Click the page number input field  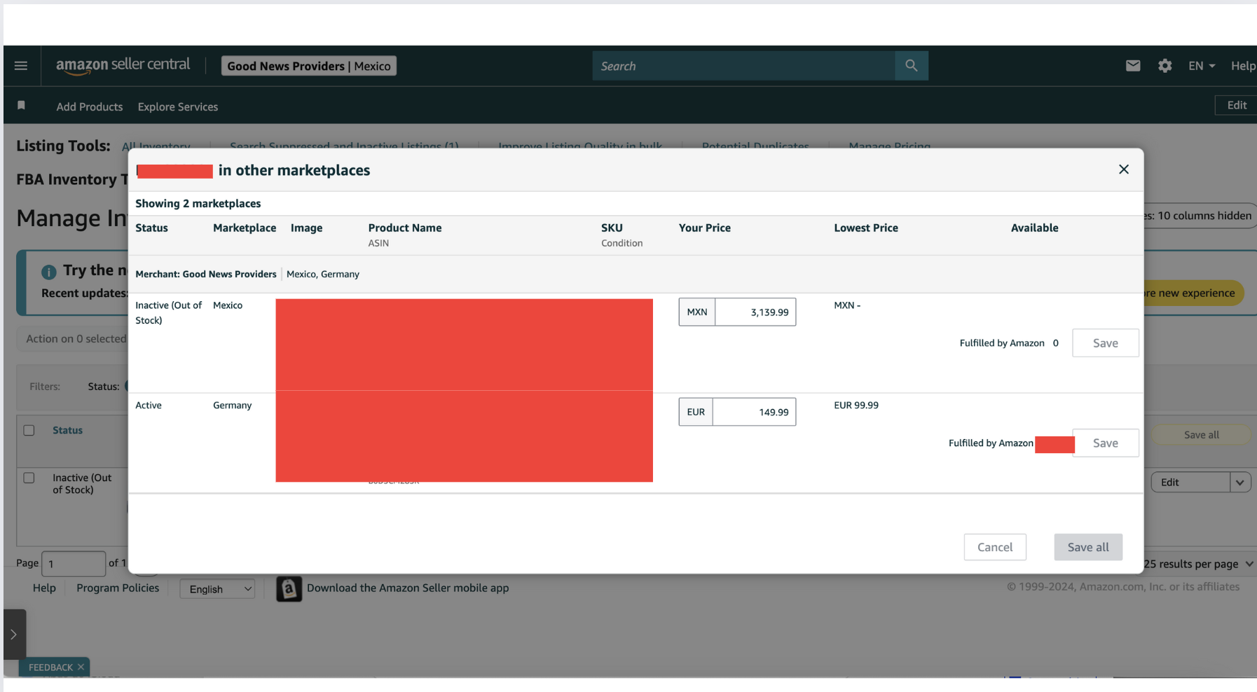[74, 563]
